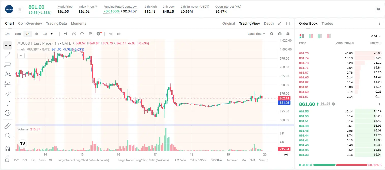The image size is (385, 170).
Task: Activate the zoom in tool
Action: coord(8,135)
